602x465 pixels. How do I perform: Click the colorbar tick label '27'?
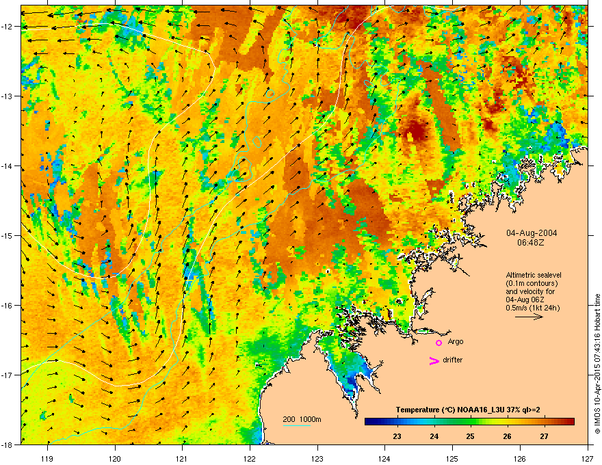[x=544, y=436]
